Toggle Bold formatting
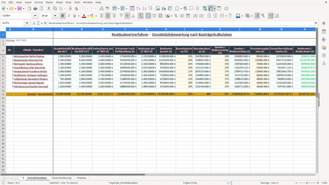Screen dimensions: 329x185 point(63,16)
